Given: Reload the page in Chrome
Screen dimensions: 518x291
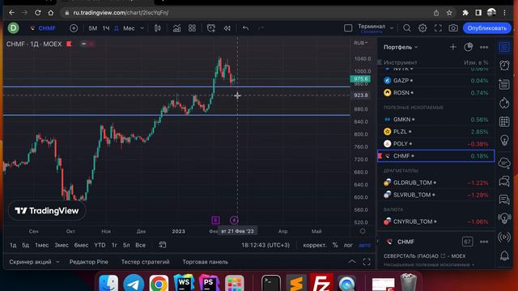Looking at the screenshot, I should coord(38,13).
